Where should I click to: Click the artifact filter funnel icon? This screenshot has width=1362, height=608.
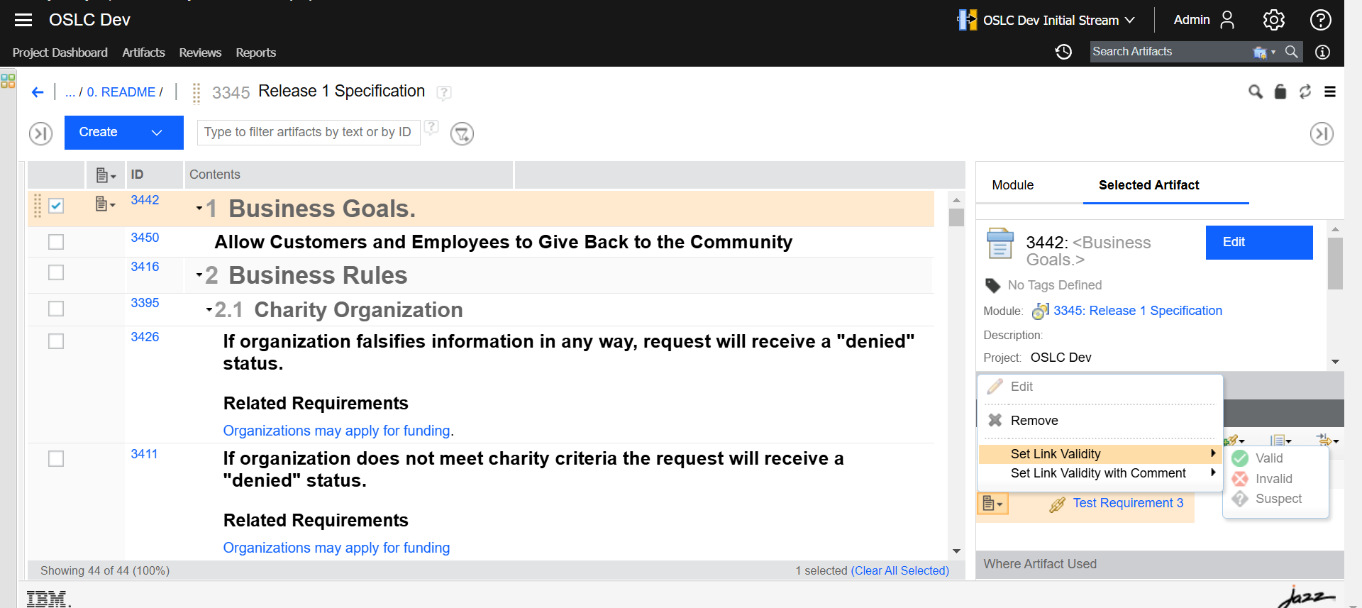(462, 133)
